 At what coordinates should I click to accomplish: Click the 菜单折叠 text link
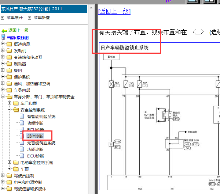(42, 18)
